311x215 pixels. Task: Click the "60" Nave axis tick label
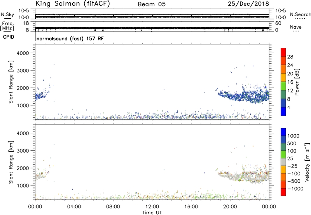pos(278,23)
